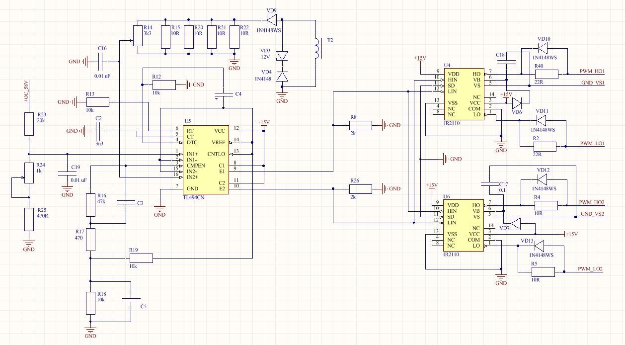Screen dimensions: 625x345
Task: Click resistor R16 47k symbol
Action: click(x=90, y=204)
